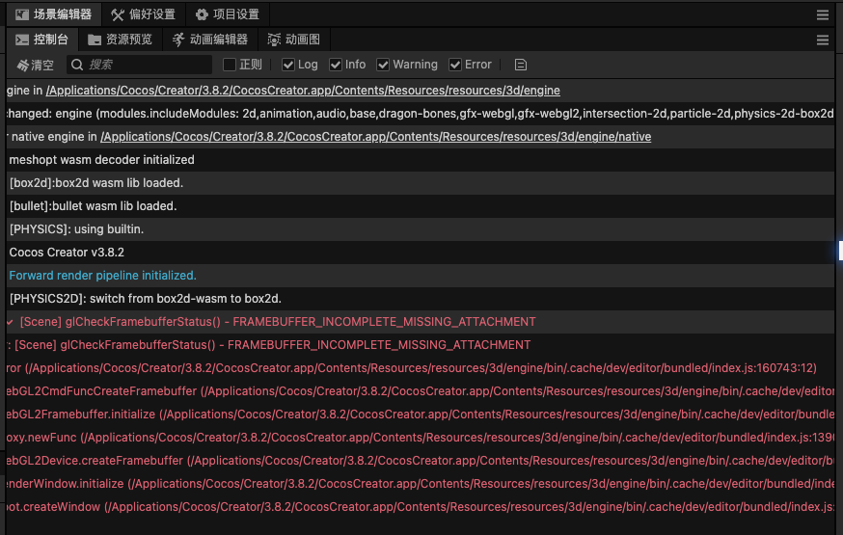The image size is (843, 535).
Task: Open the 项目设置 project settings tab
Action: 227,14
